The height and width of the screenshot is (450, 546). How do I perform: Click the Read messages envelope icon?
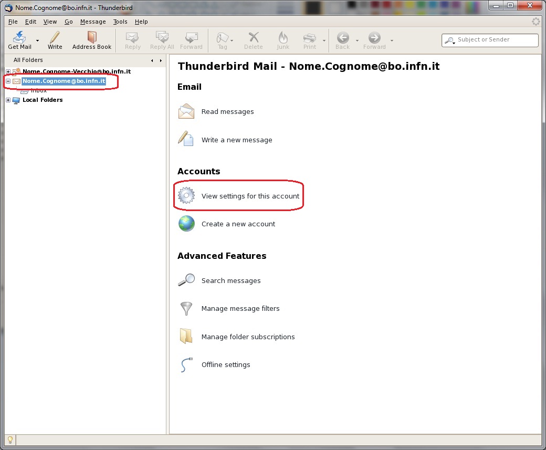coord(186,111)
